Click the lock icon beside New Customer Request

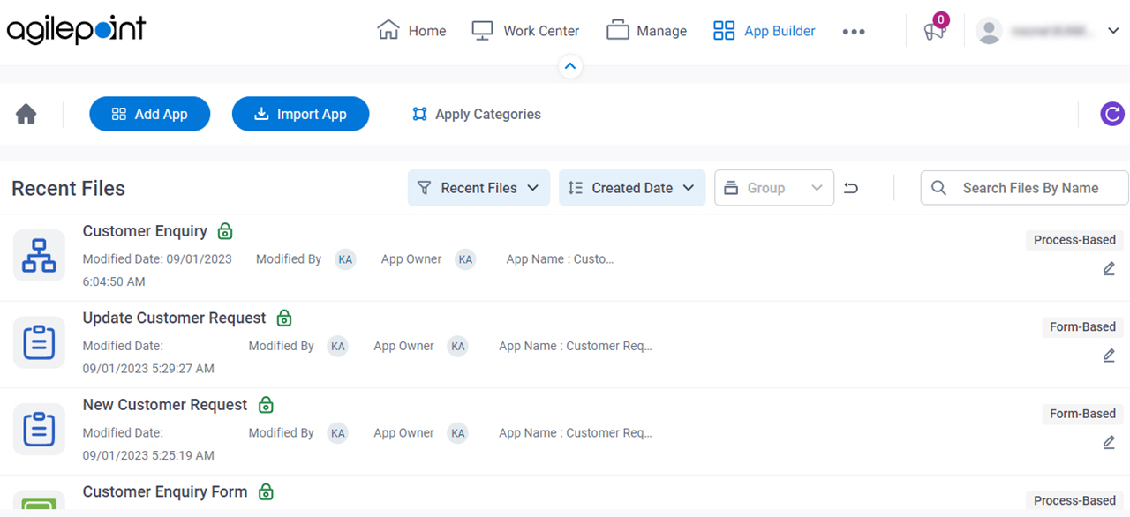[266, 405]
